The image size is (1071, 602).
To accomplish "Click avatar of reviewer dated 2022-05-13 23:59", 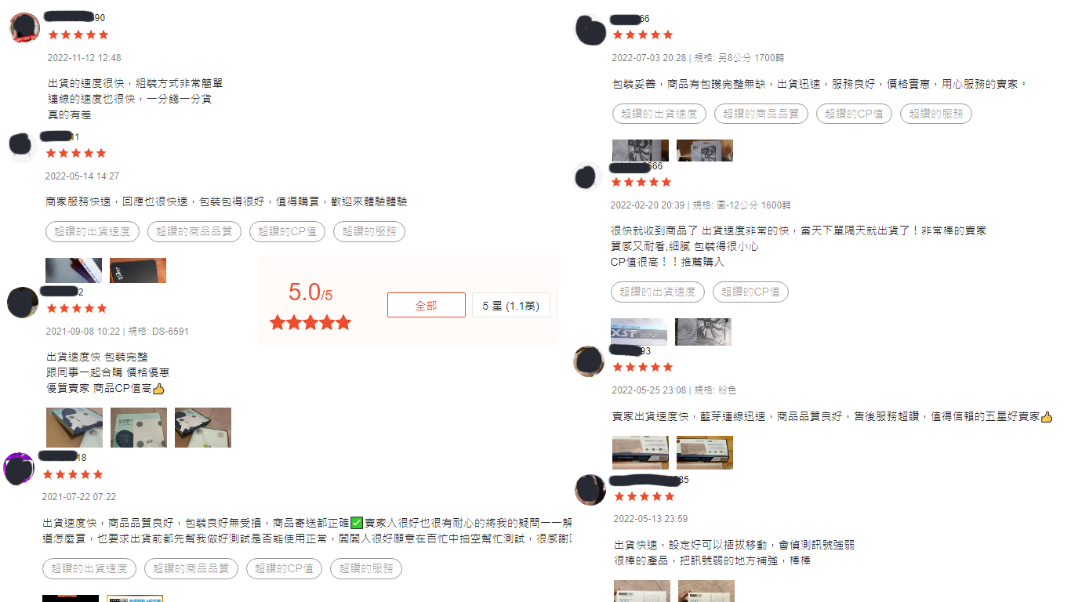I will click(x=590, y=490).
